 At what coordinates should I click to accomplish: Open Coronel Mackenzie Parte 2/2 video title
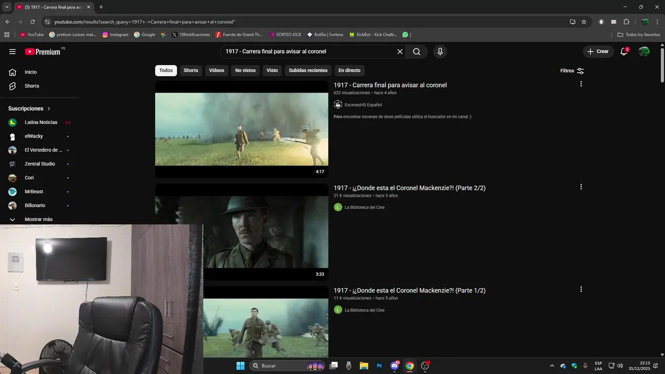(409, 188)
